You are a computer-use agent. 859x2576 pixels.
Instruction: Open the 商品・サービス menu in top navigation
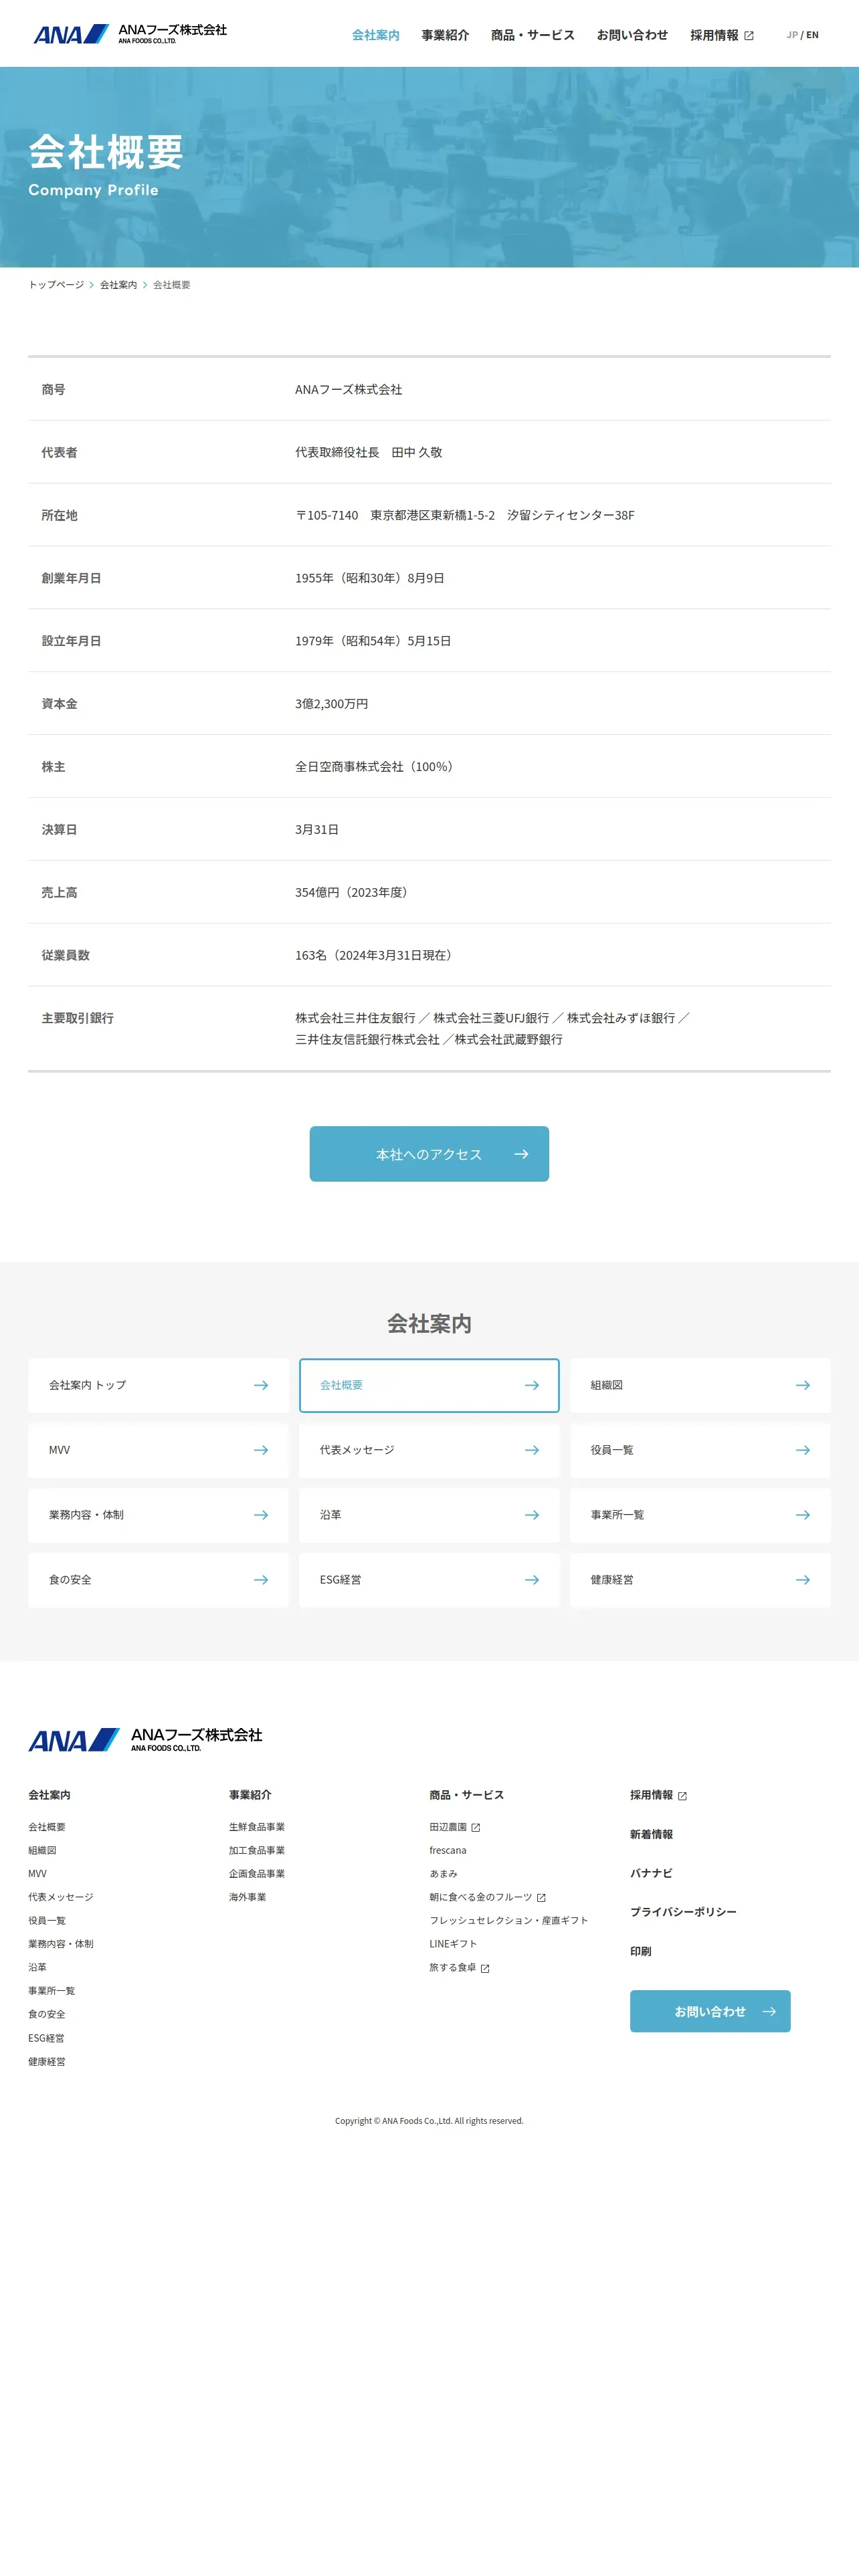(532, 35)
